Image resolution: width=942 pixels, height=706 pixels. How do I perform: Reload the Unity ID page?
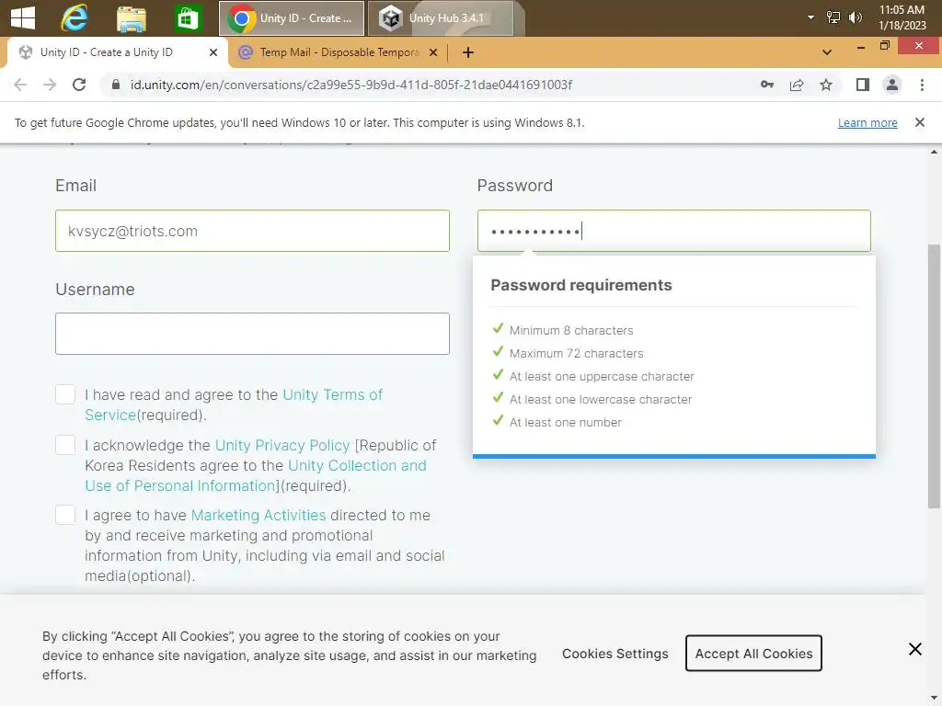click(79, 85)
